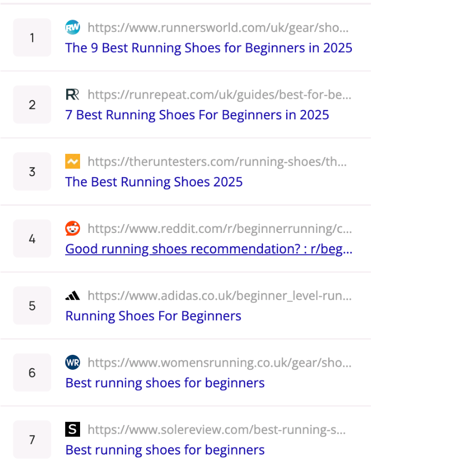Viewport: 466px width, 471px height.
Task: Click the Runner's World RW favicon
Action: coord(72,27)
